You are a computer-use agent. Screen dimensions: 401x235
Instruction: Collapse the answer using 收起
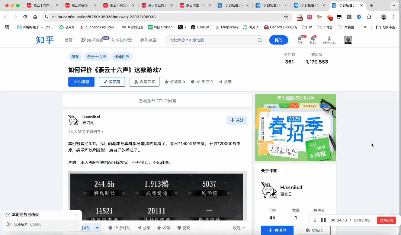point(238,227)
